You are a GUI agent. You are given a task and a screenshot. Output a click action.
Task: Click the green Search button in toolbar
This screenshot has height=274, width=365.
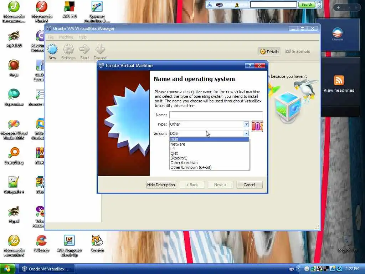307,4
